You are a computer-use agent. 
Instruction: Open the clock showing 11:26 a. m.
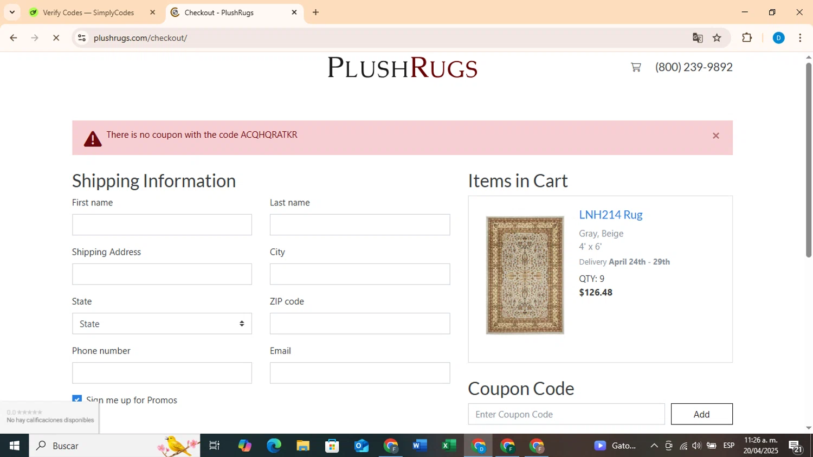pos(760,446)
